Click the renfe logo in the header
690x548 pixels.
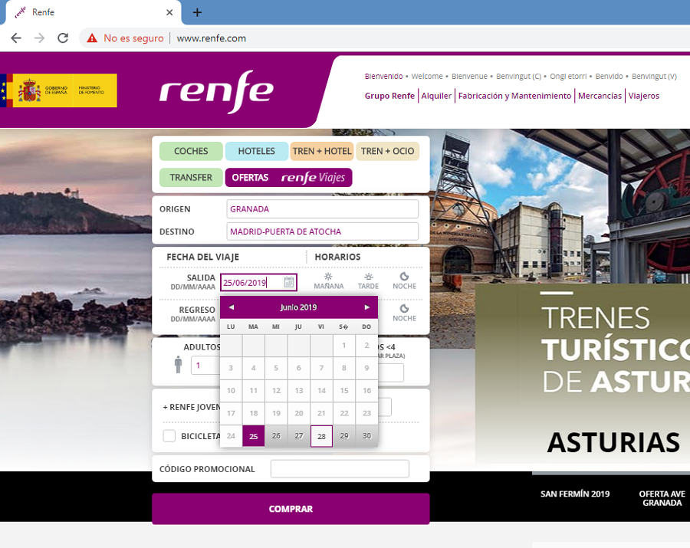217,90
